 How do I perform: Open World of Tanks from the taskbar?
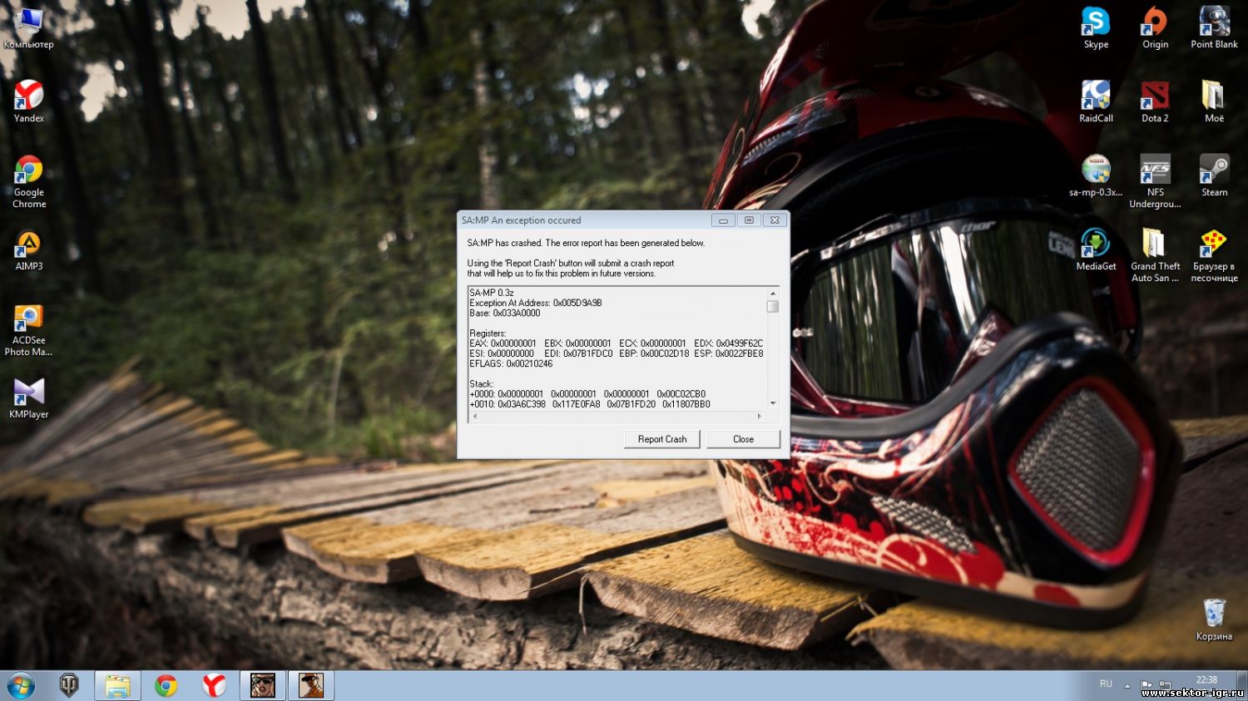[x=69, y=685]
